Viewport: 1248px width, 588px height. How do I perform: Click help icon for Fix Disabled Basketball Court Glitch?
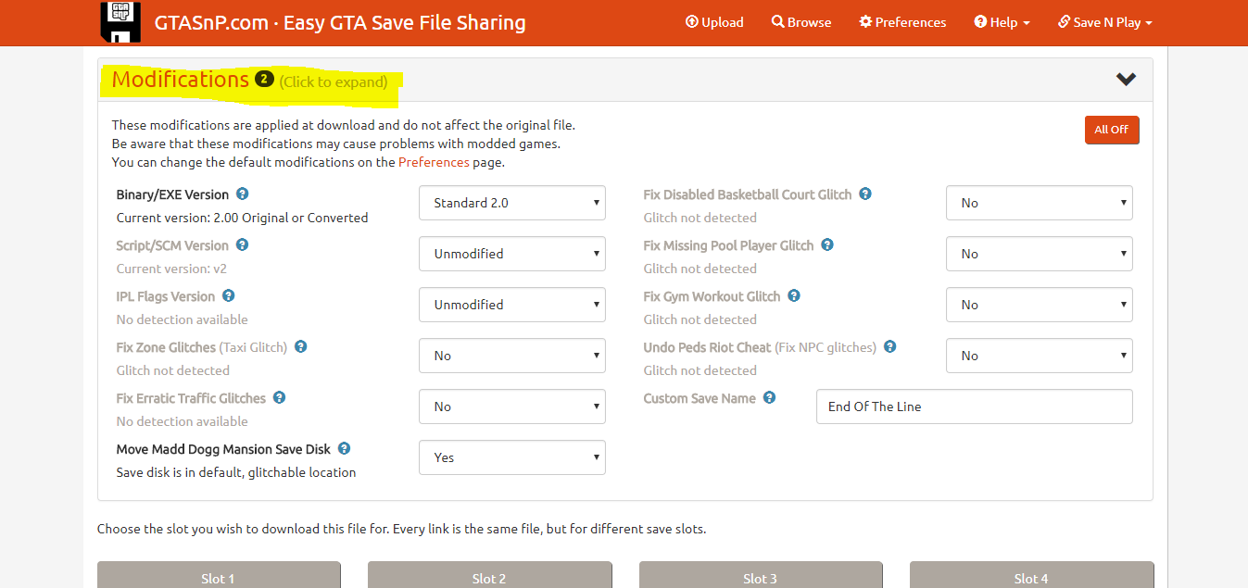point(865,194)
